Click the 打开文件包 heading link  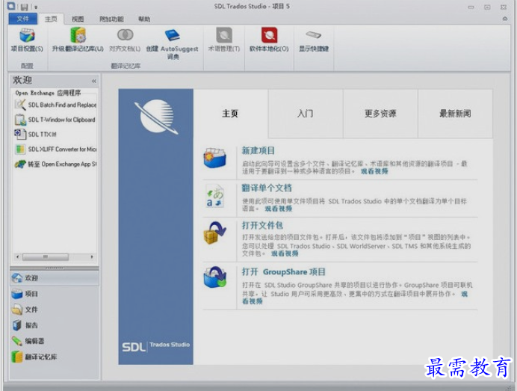[x=262, y=225]
